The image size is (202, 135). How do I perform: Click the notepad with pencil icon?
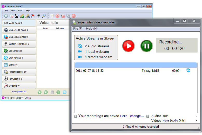pyautogui.click(x=52, y=16)
